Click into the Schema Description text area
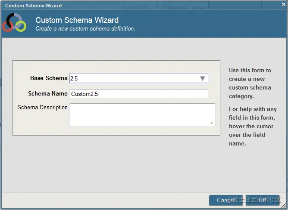The width and height of the screenshot is (288, 210). [x=142, y=114]
